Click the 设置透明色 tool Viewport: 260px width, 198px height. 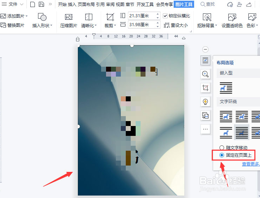click(x=232, y=20)
